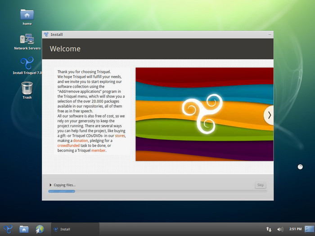Open file manager from taskbar launcher

[24, 229]
